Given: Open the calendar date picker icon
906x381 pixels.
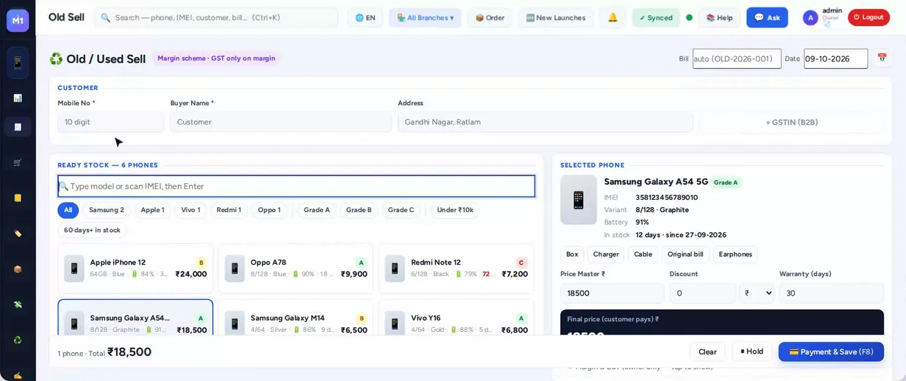Looking at the screenshot, I should [x=881, y=58].
